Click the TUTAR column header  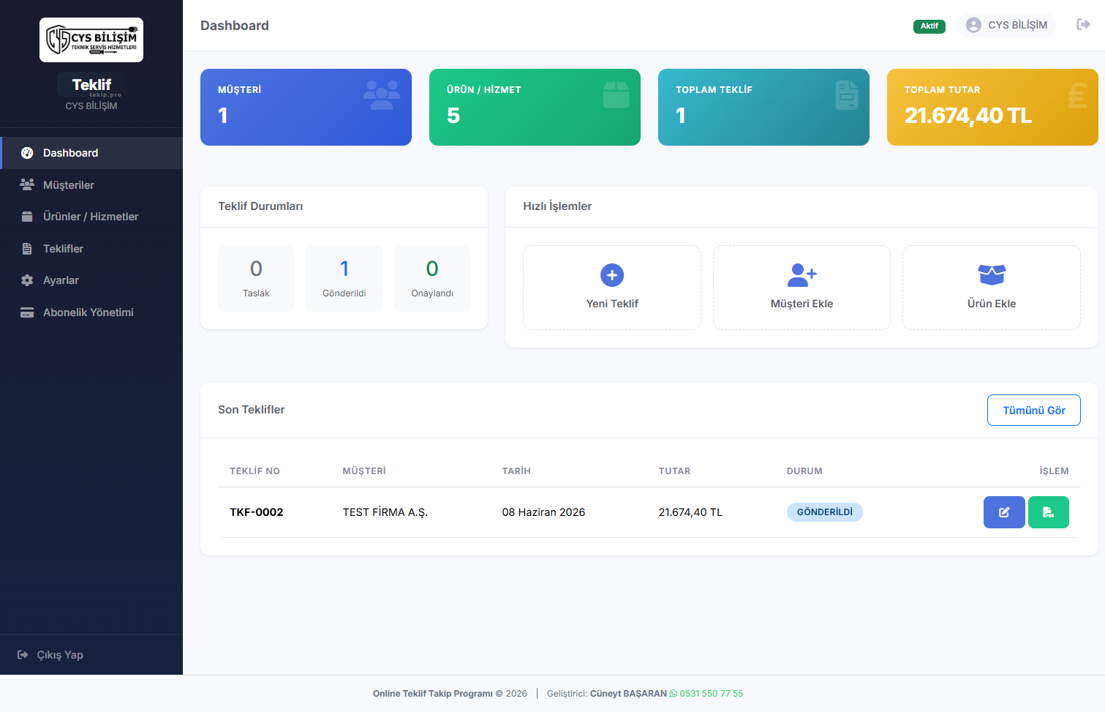(x=674, y=471)
